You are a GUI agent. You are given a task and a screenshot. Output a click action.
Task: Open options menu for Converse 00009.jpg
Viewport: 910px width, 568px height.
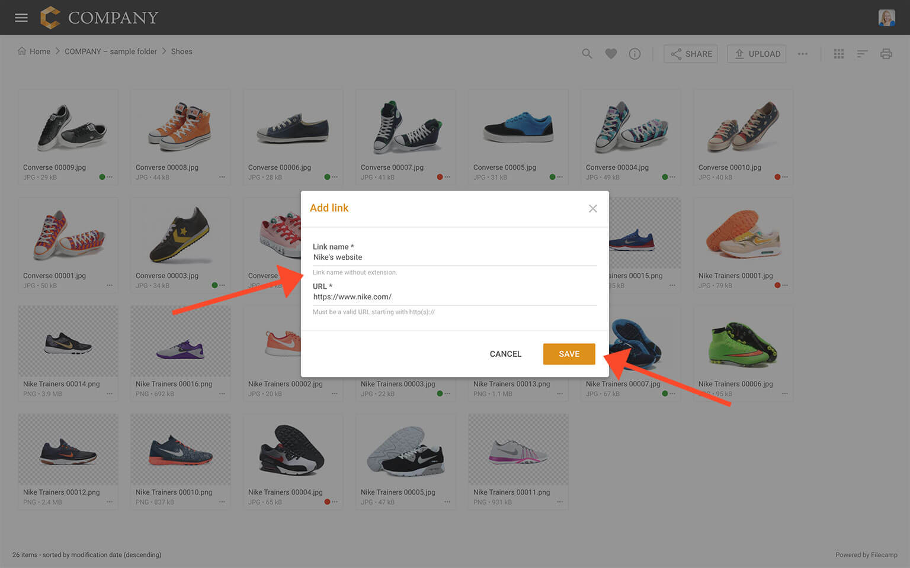click(110, 177)
